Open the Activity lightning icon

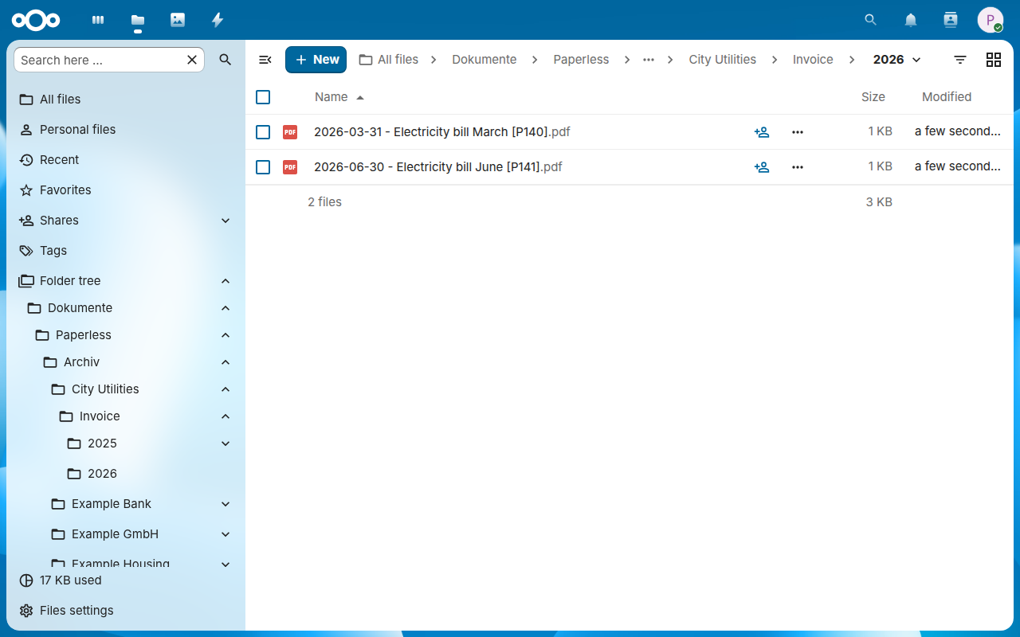(218, 20)
